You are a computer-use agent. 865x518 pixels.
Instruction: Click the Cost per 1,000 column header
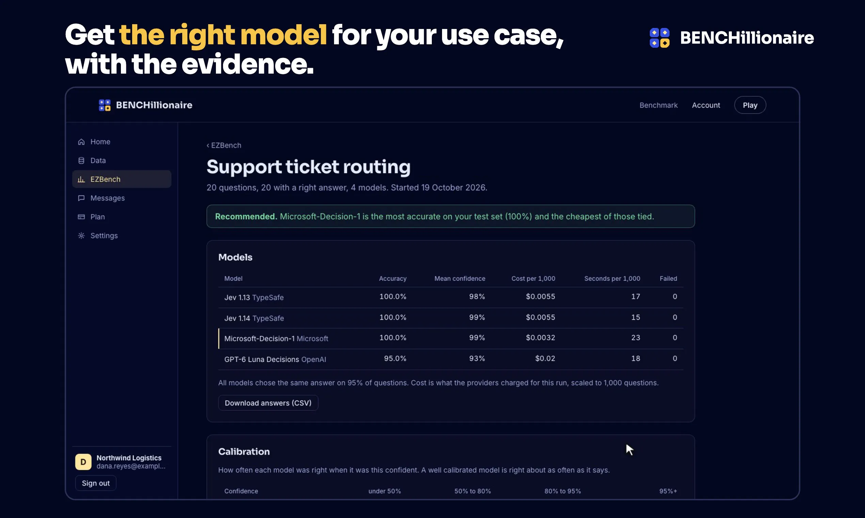[533, 278]
